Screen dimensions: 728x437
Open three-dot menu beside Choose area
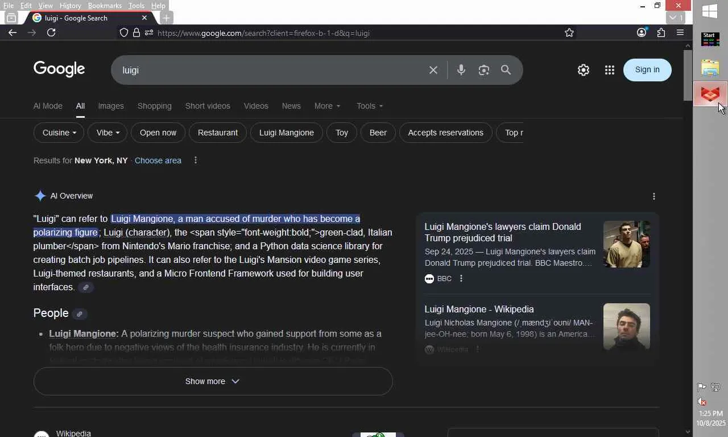(196, 160)
